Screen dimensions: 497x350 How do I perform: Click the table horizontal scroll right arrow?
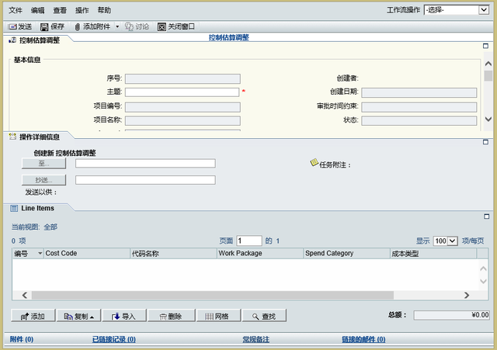point(467,295)
